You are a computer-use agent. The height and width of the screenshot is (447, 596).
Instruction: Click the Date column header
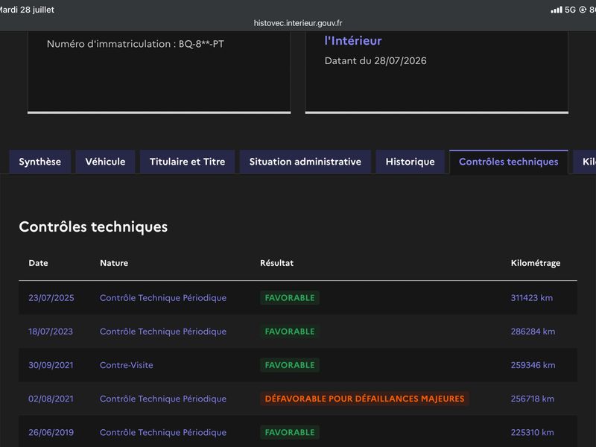39,263
